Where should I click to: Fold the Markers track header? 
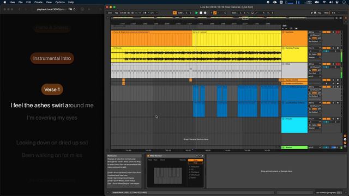pyautogui.click(x=283, y=32)
